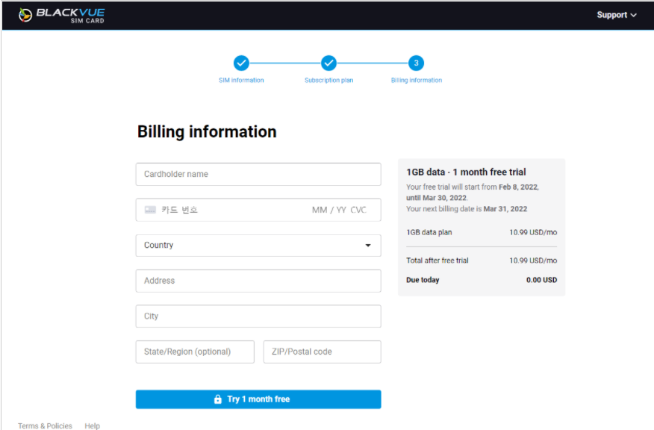Click the Try 1 month free button
The width and height of the screenshot is (654, 430).
pyautogui.click(x=258, y=399)
